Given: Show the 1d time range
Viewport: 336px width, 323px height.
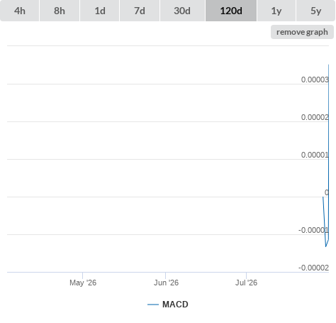Looking at the screenshot, I should click(x=100, y=11).
